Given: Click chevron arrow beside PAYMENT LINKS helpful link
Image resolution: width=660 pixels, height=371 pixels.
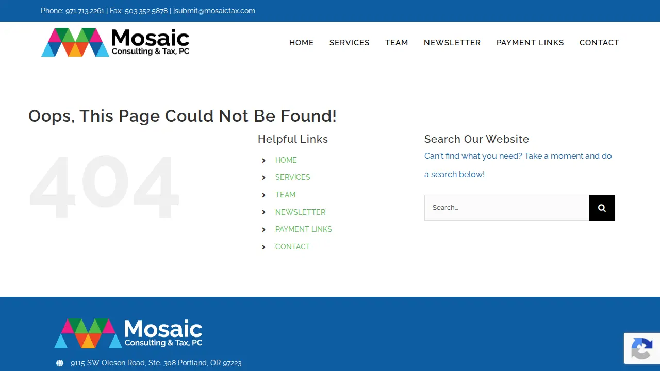Looking at the screenshot, I should (263, 229).
